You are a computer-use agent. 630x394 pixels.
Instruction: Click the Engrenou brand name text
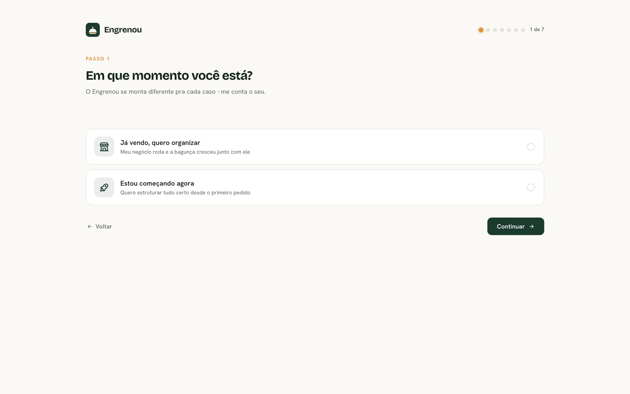123,30
